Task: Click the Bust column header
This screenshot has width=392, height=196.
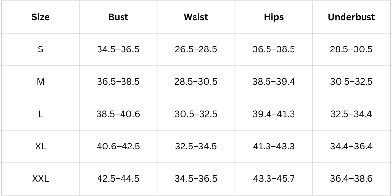Action: tap(118, 17)
